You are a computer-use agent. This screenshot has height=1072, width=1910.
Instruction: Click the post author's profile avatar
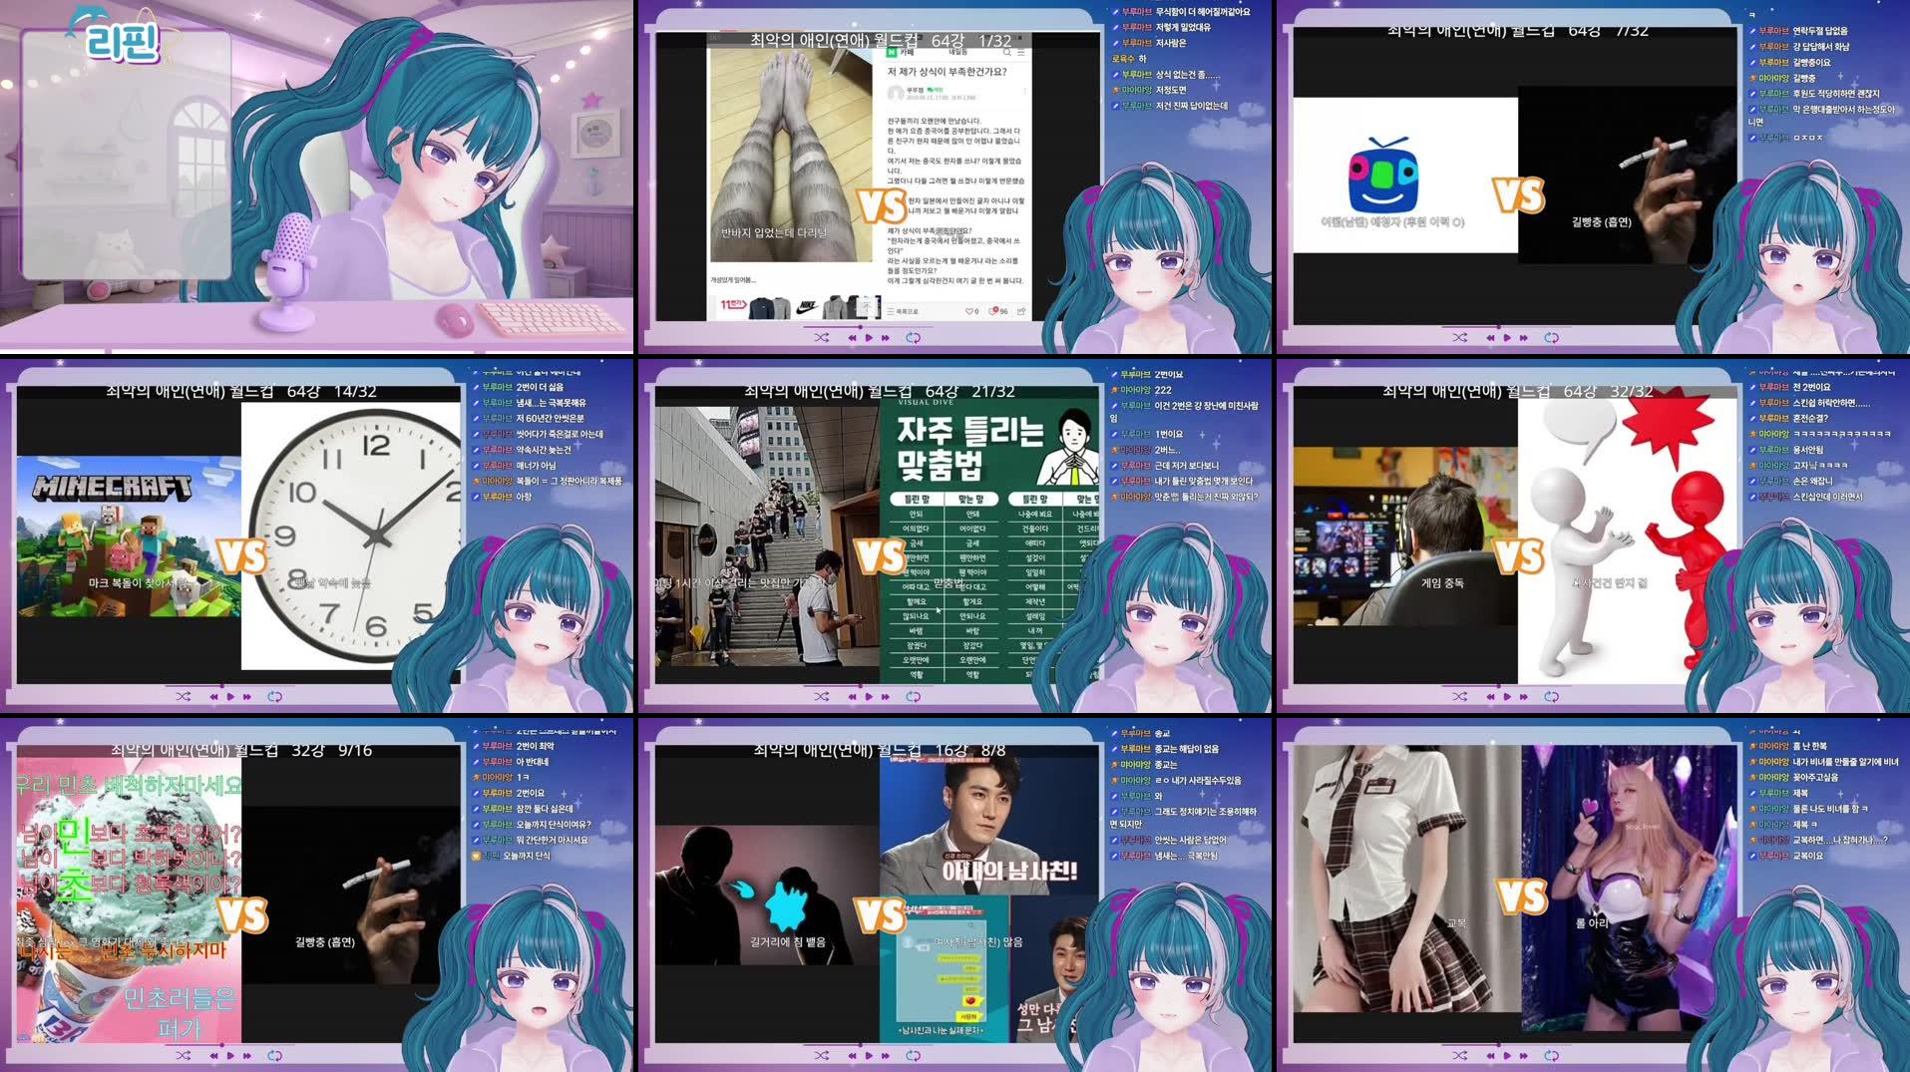898,94
